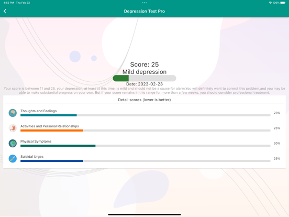
Task: Tap the 4:52 PM status bar time
Action: click(9, 3)
